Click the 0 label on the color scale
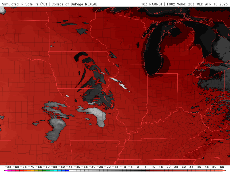230x172 pixels. 138,167
